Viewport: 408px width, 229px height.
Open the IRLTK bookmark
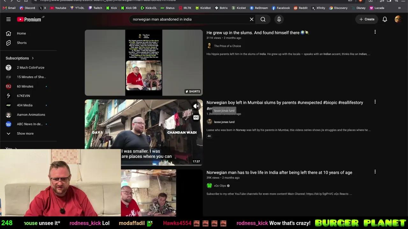coord(185,8)
